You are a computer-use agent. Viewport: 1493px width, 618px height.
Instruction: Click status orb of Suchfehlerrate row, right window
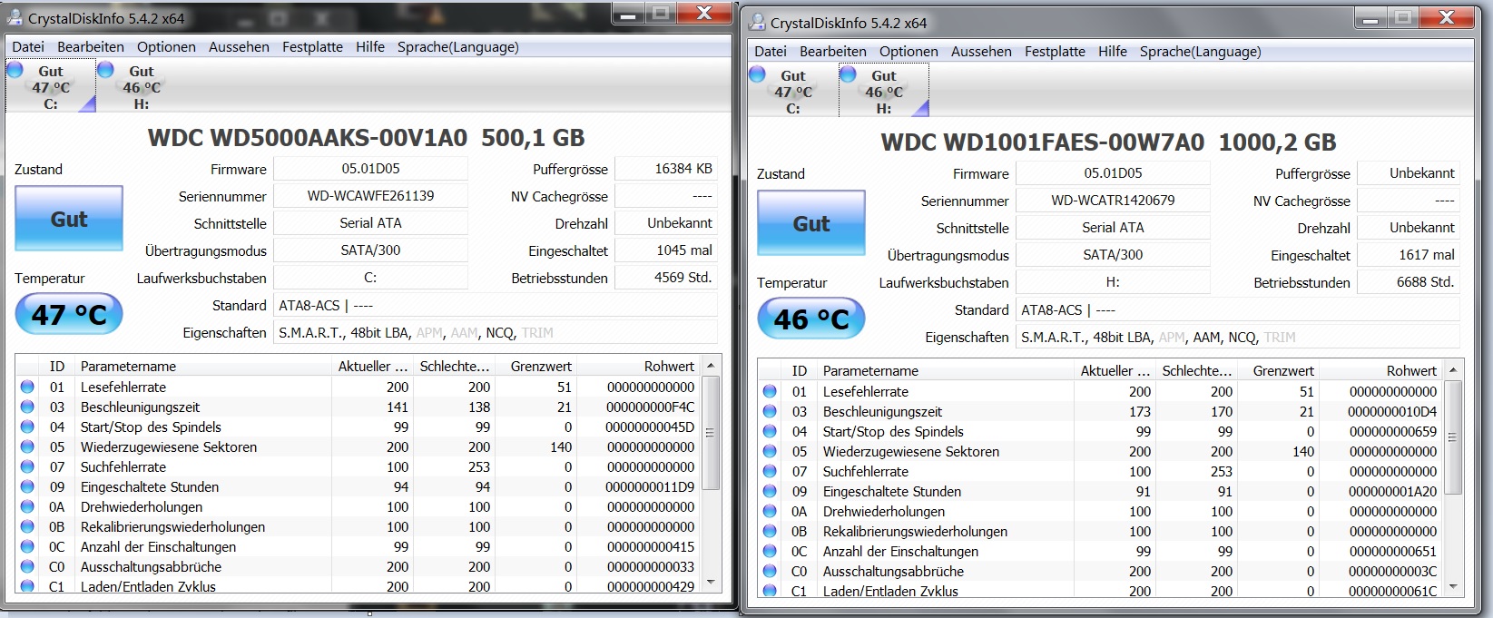770,471
